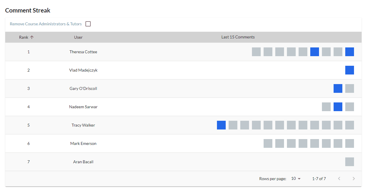368x190 pixels.
Task: Select the Rank column header
Action: coord(23,37)
